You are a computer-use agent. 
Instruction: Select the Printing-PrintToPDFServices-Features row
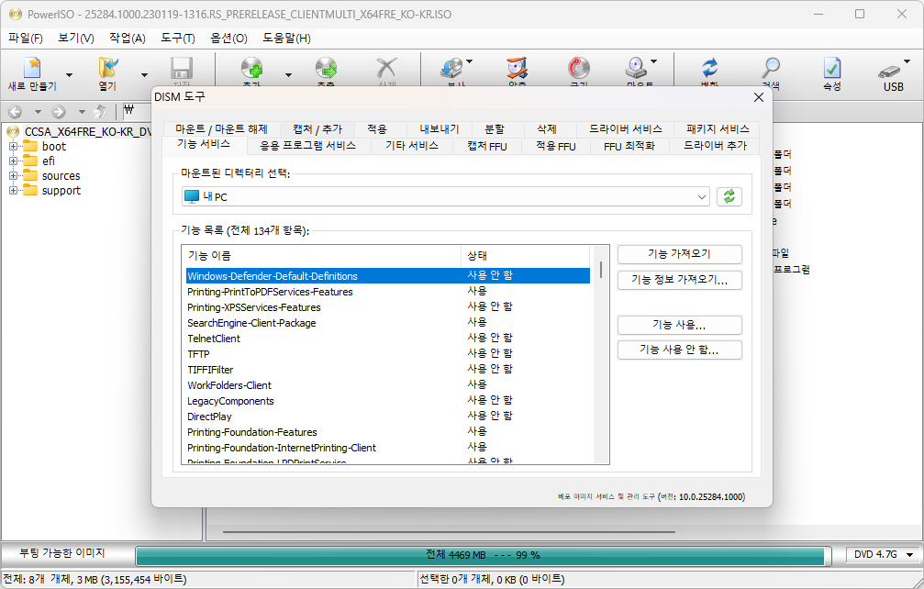tap(388, 292)
